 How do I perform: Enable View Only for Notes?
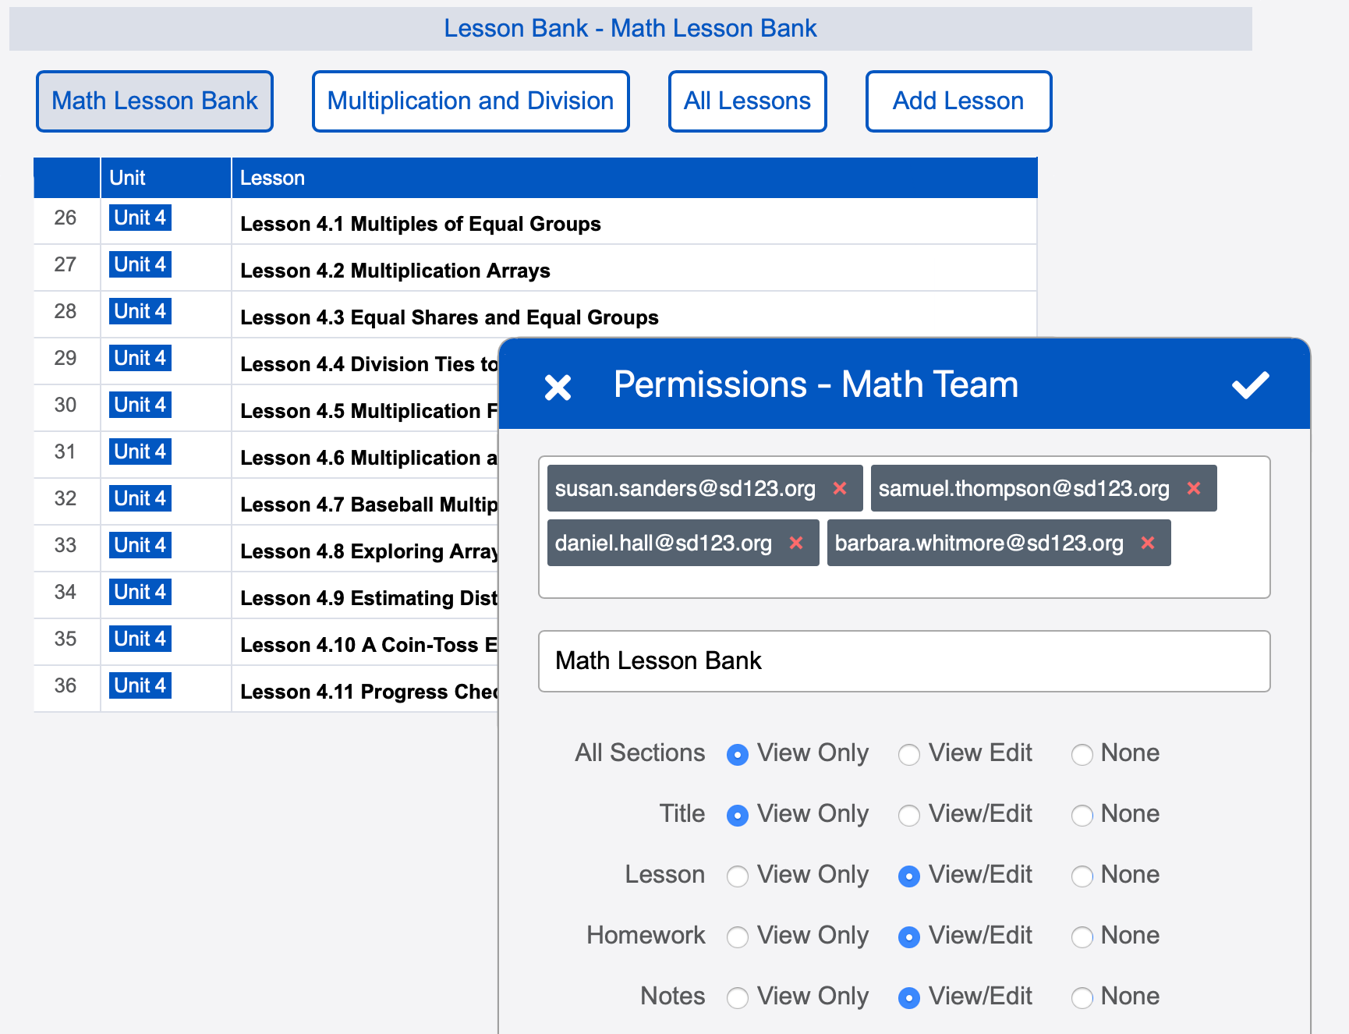(x=738, y=997)
